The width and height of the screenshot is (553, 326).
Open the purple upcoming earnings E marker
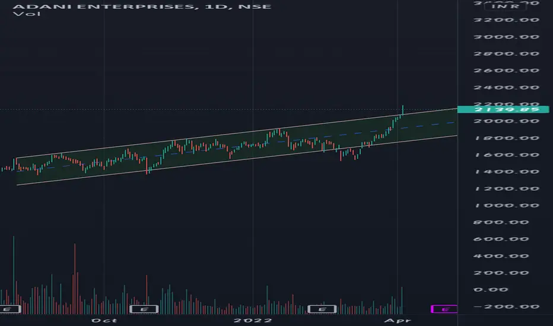click(444, 309)
